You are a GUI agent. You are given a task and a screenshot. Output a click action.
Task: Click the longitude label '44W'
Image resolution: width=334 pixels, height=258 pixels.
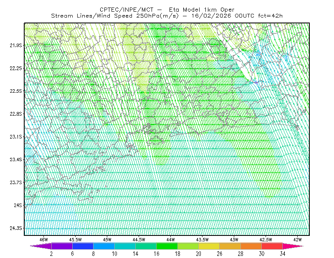171,240
